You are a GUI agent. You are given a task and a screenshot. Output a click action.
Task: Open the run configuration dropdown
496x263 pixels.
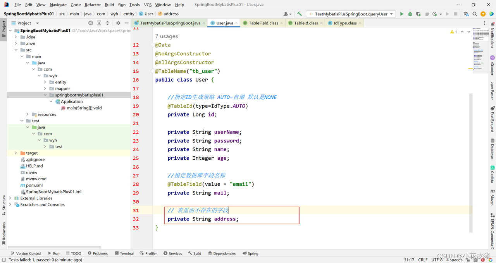350,14
